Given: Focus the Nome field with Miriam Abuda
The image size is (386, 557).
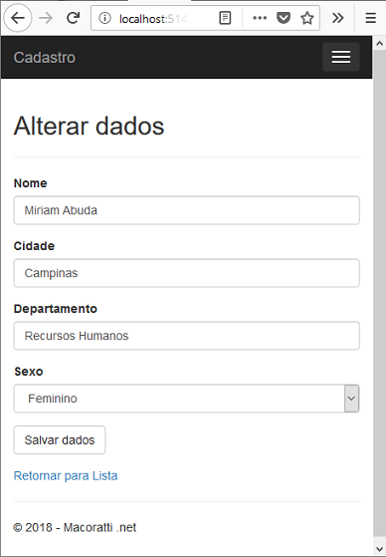Looking at the screenshot, I should 187,210.
